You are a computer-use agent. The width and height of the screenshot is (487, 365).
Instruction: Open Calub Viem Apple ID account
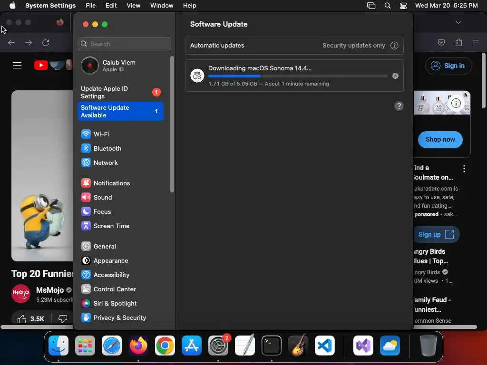pos(120,66)
